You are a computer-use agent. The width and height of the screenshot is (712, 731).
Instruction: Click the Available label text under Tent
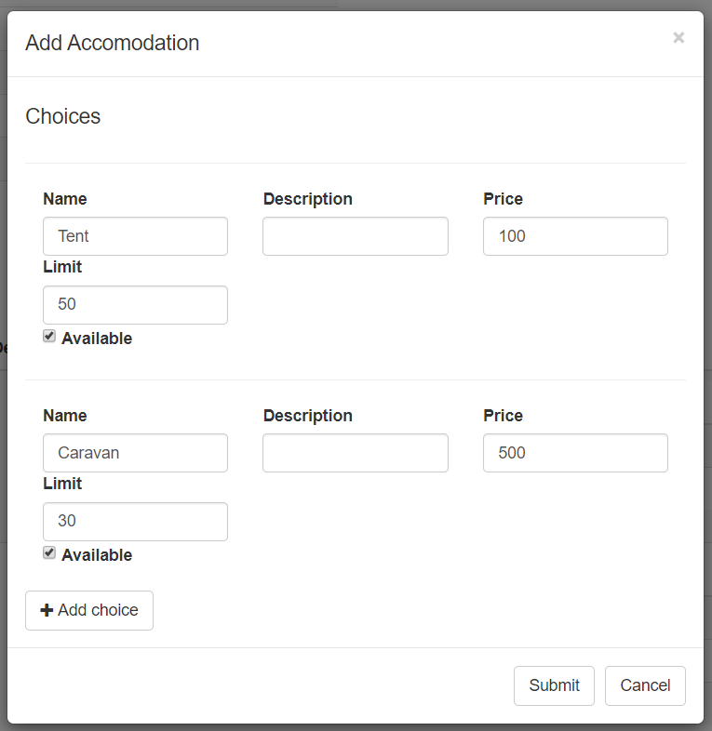click(97, 339)
